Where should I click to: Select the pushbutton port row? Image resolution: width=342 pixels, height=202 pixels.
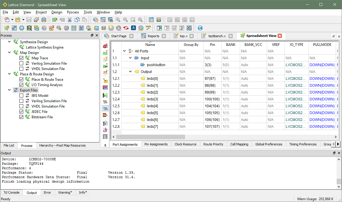click(x=224, y=65)
